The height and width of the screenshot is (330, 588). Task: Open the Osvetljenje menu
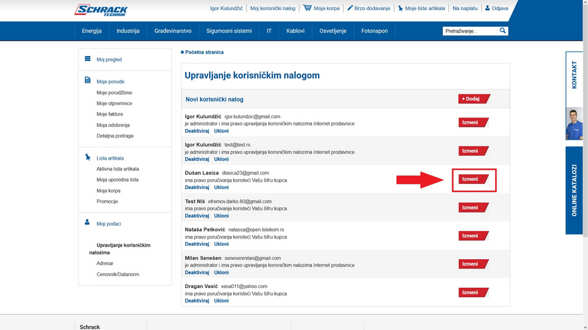click(x=333, y=31)
